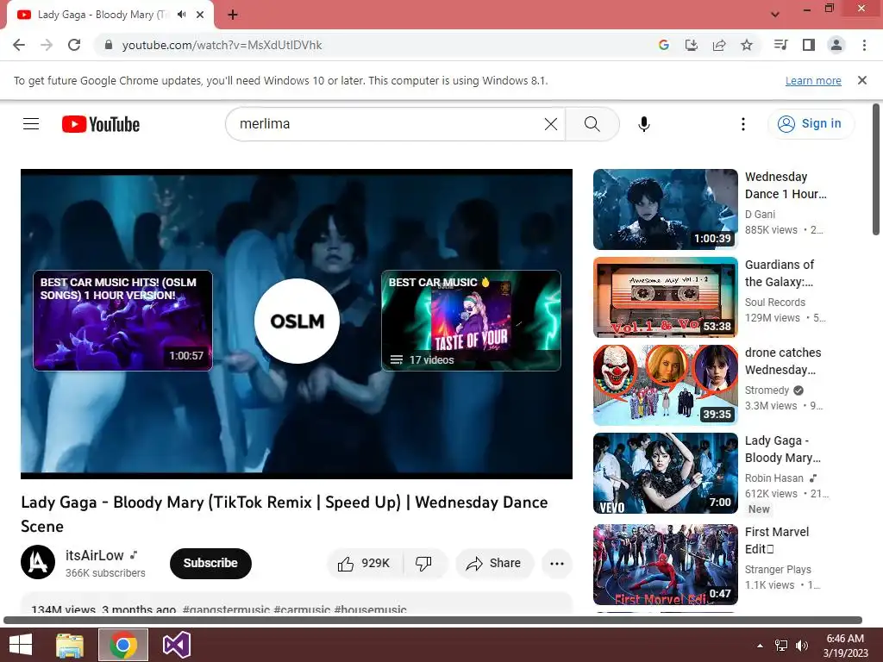Open File Explorer from taskbar
The width and height of the screenshot is (883, 662).
(70, 645)
